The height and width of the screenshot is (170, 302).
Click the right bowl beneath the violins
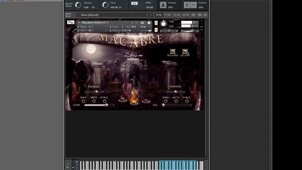click(146, 101)
